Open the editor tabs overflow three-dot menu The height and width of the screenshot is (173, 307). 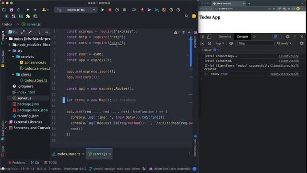[189, 154]
